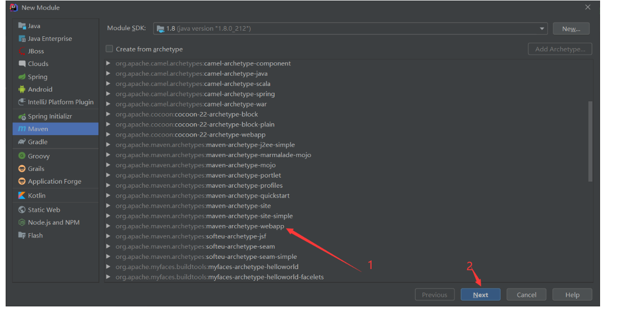Click the Add Archetype... button
Image resolution: width=618 pixels, height=310 pixels.
[x=560, y=49]
